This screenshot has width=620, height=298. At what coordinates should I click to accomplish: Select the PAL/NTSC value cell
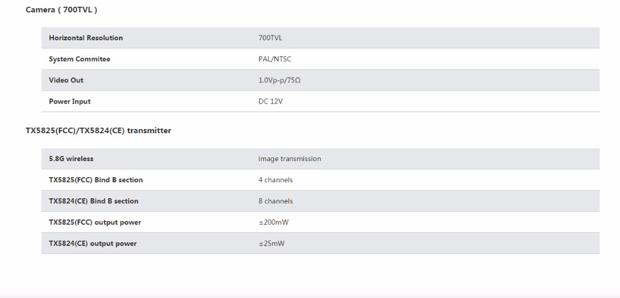275,59
